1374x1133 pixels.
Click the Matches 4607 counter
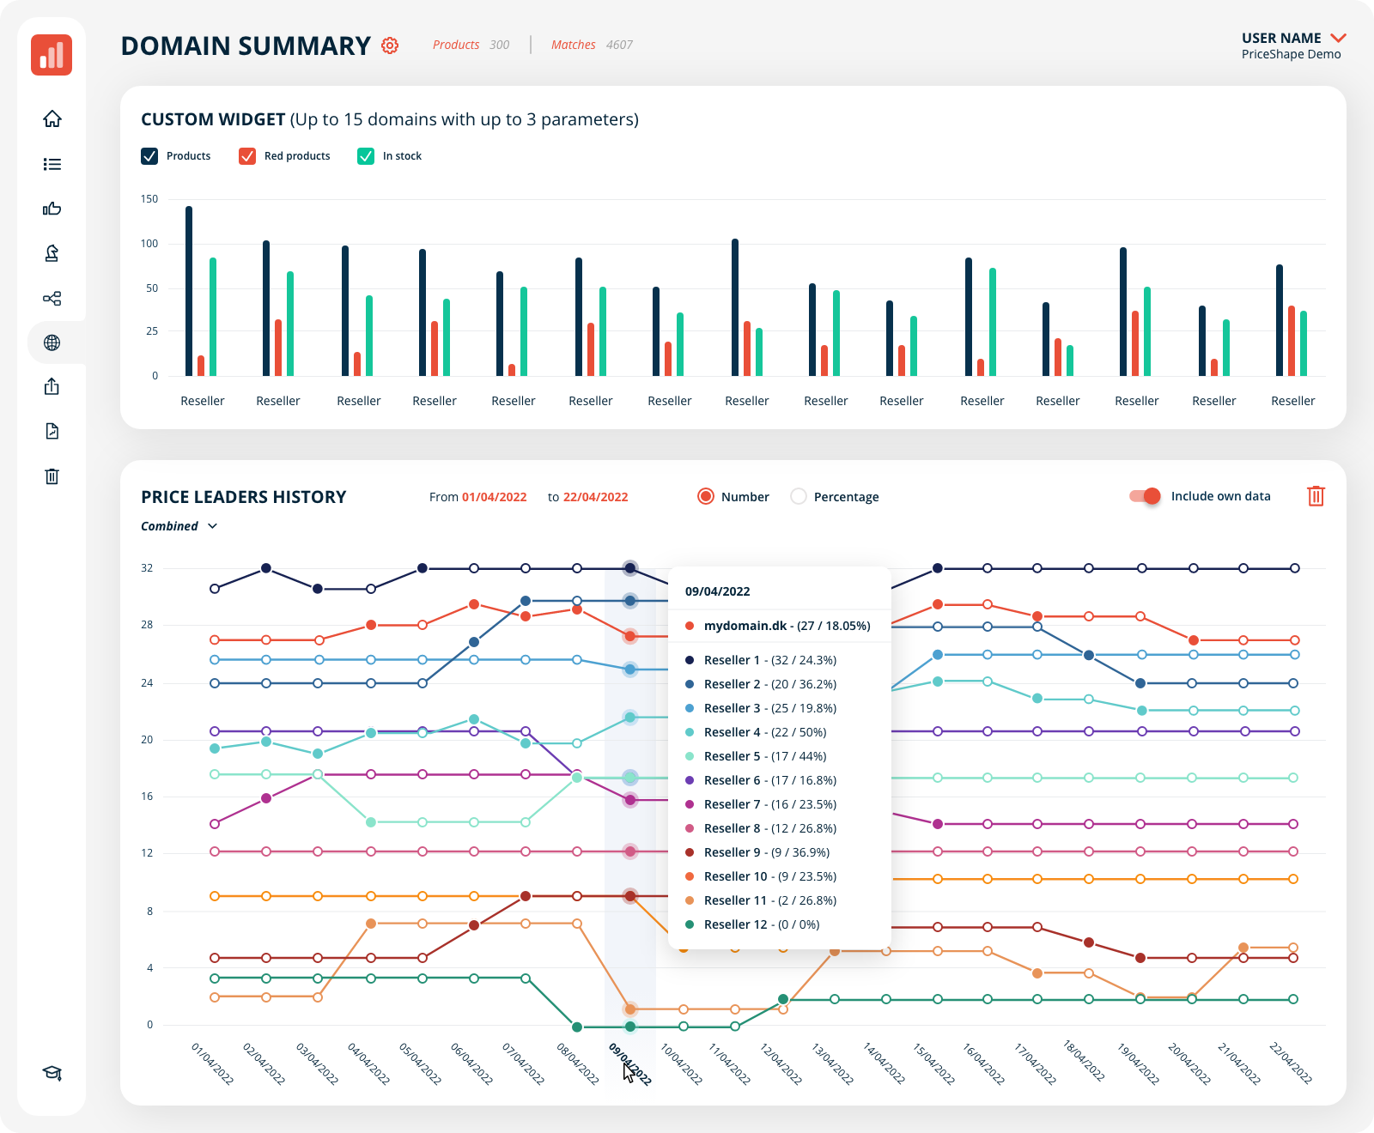[592, 45]
